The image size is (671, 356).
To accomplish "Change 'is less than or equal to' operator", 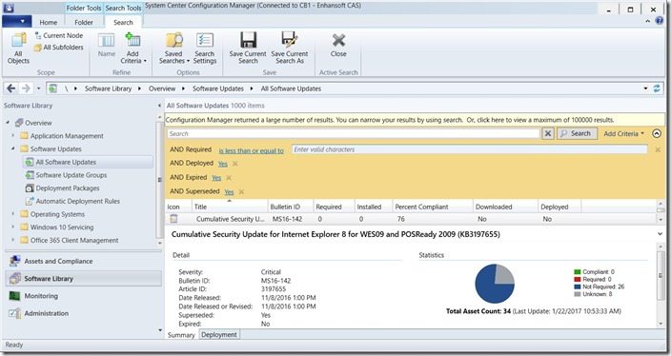I will pos(252,150).
